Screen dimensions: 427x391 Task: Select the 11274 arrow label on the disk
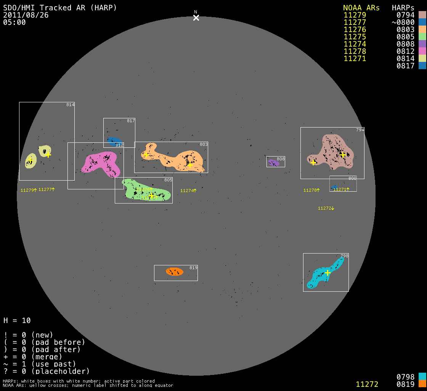click(x=188, y=191)
